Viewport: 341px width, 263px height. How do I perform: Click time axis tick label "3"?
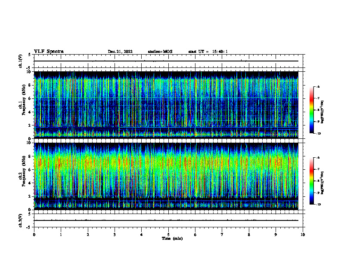115,235
